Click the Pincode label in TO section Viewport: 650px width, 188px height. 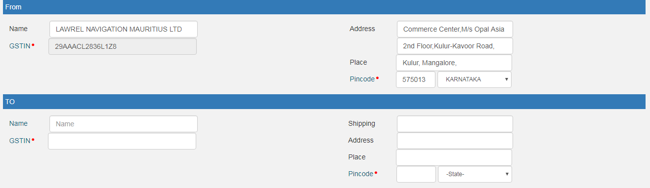coord(361,174)
